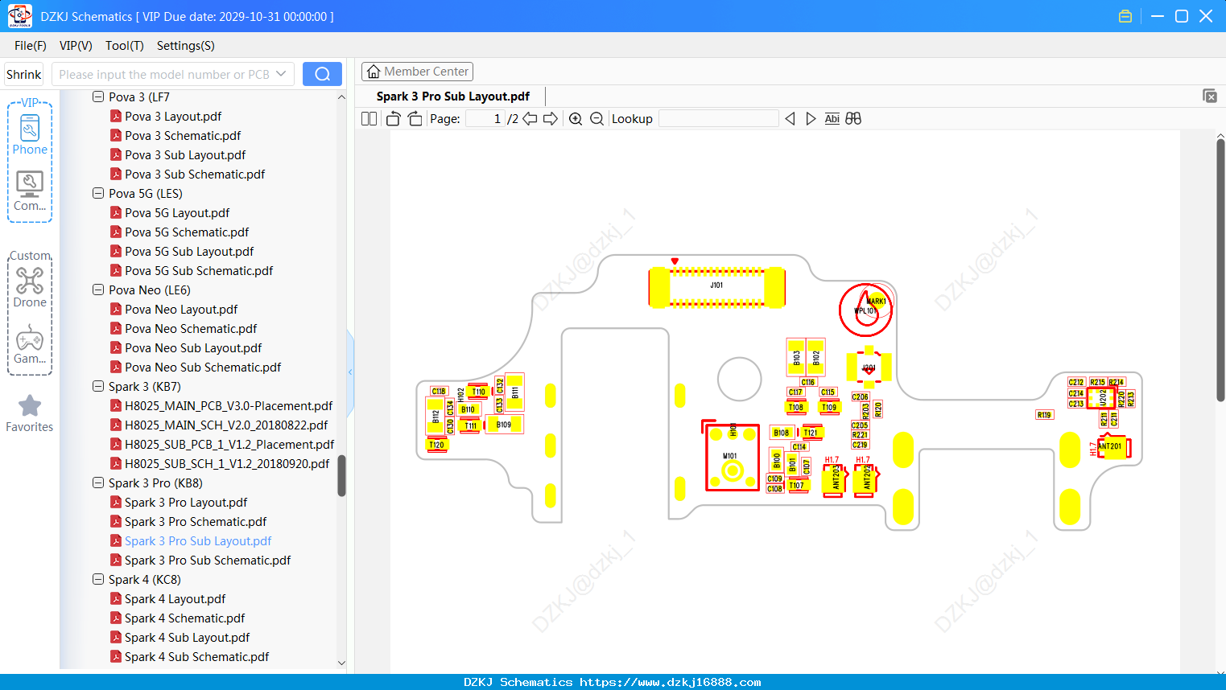Click the briefcase icon in title bar

tap(1125, 16)
